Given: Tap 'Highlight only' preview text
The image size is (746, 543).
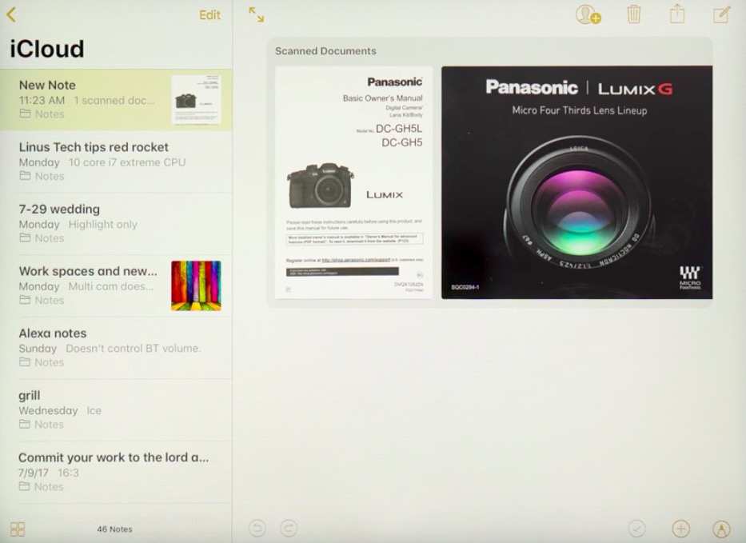Looking at the screenshot, I should [103, 224].
